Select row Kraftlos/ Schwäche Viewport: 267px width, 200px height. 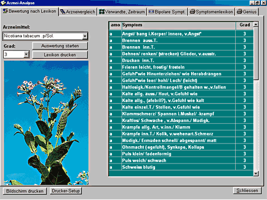tap(181, 120)
